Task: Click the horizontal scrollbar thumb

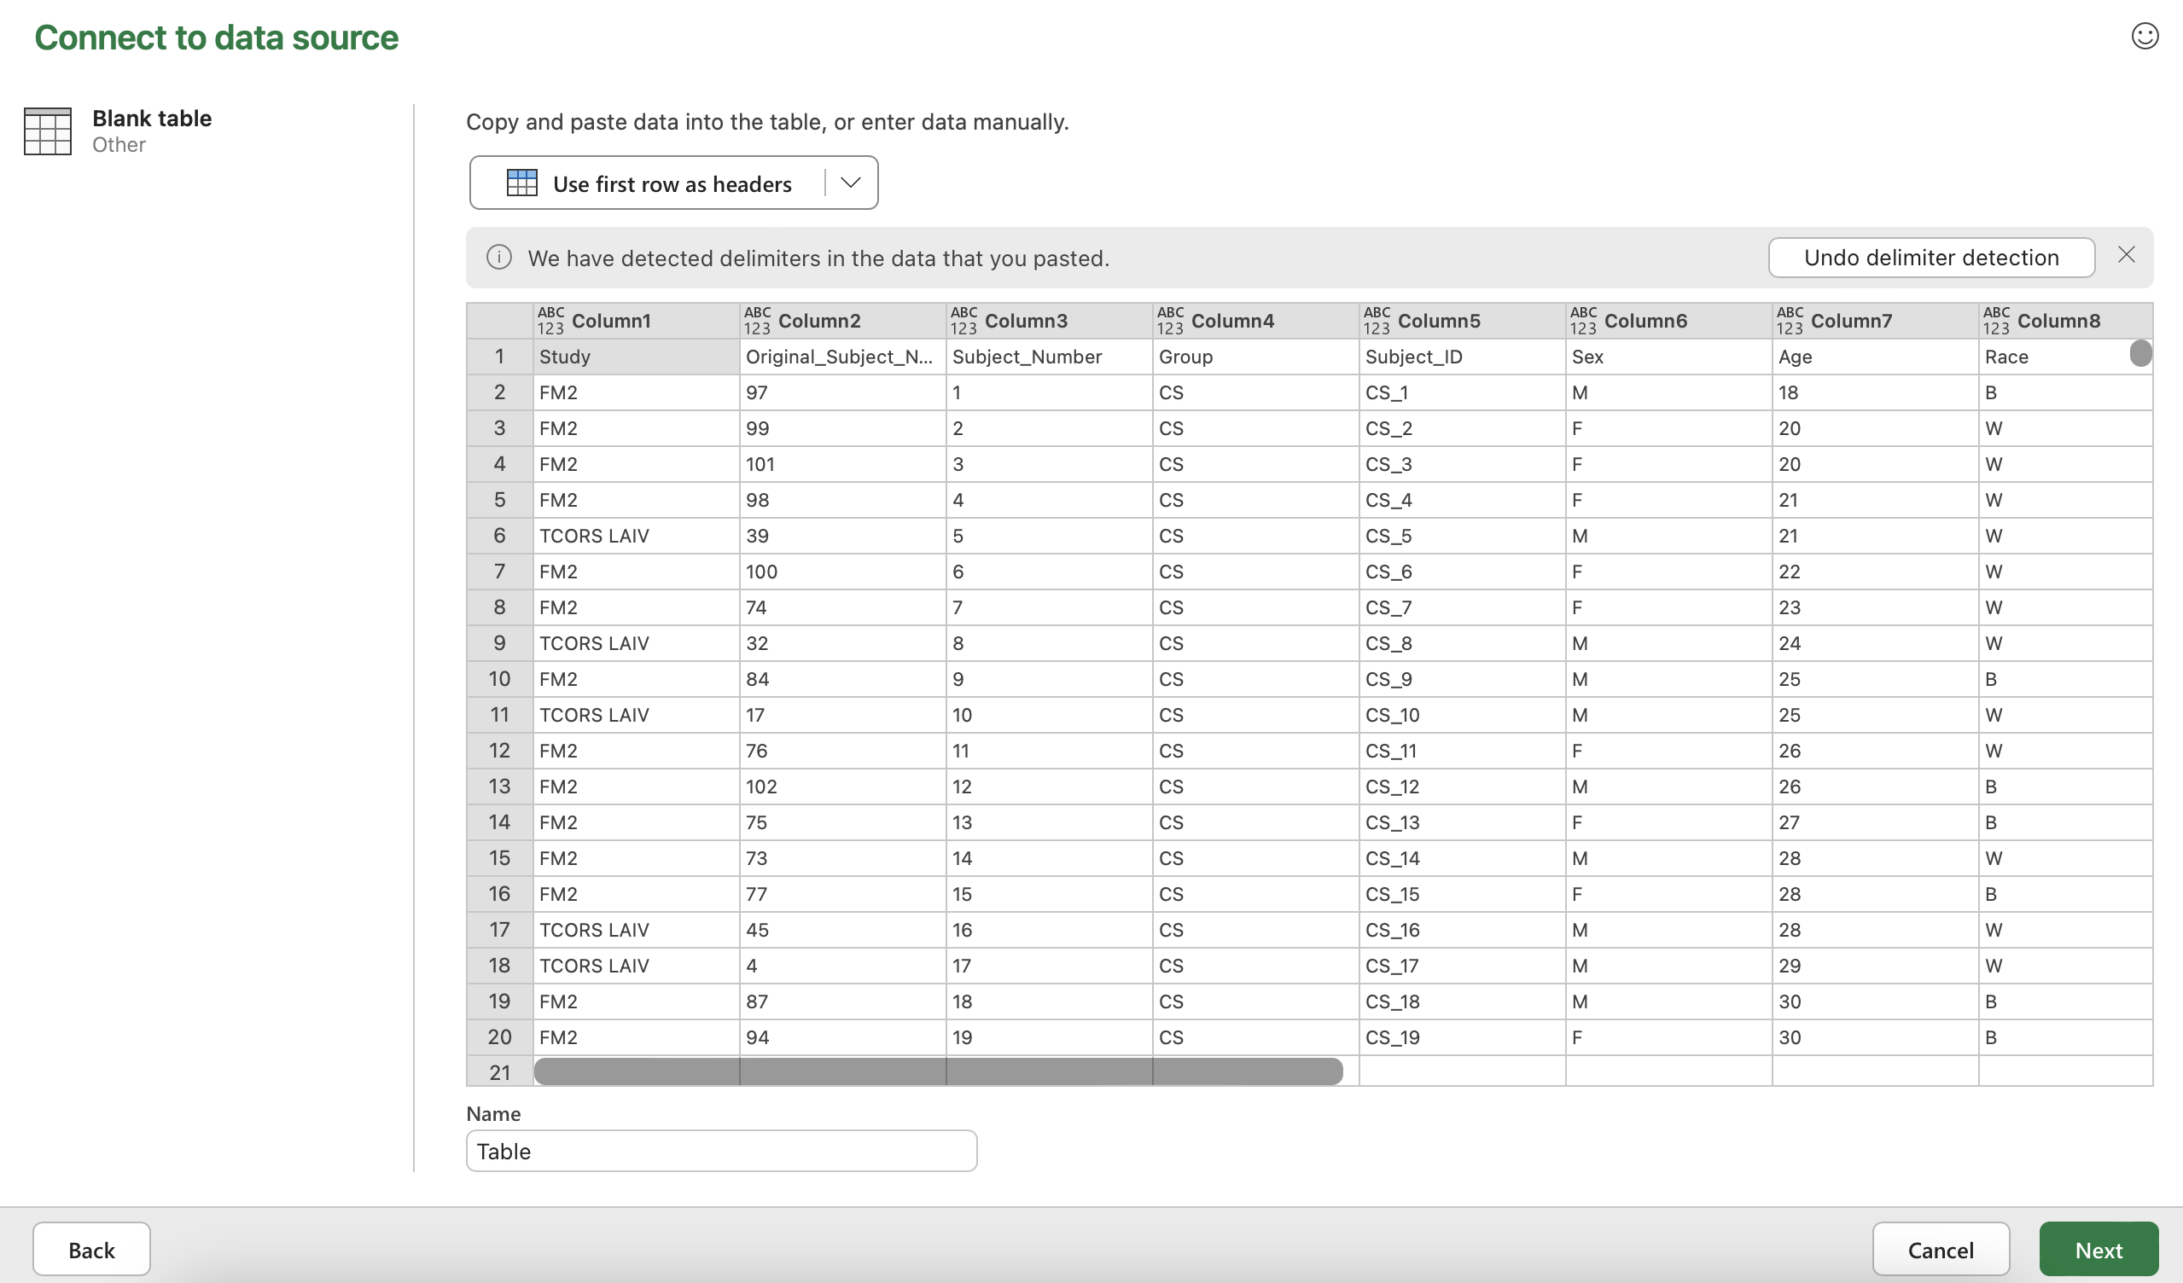Action: coord(937,1071)
